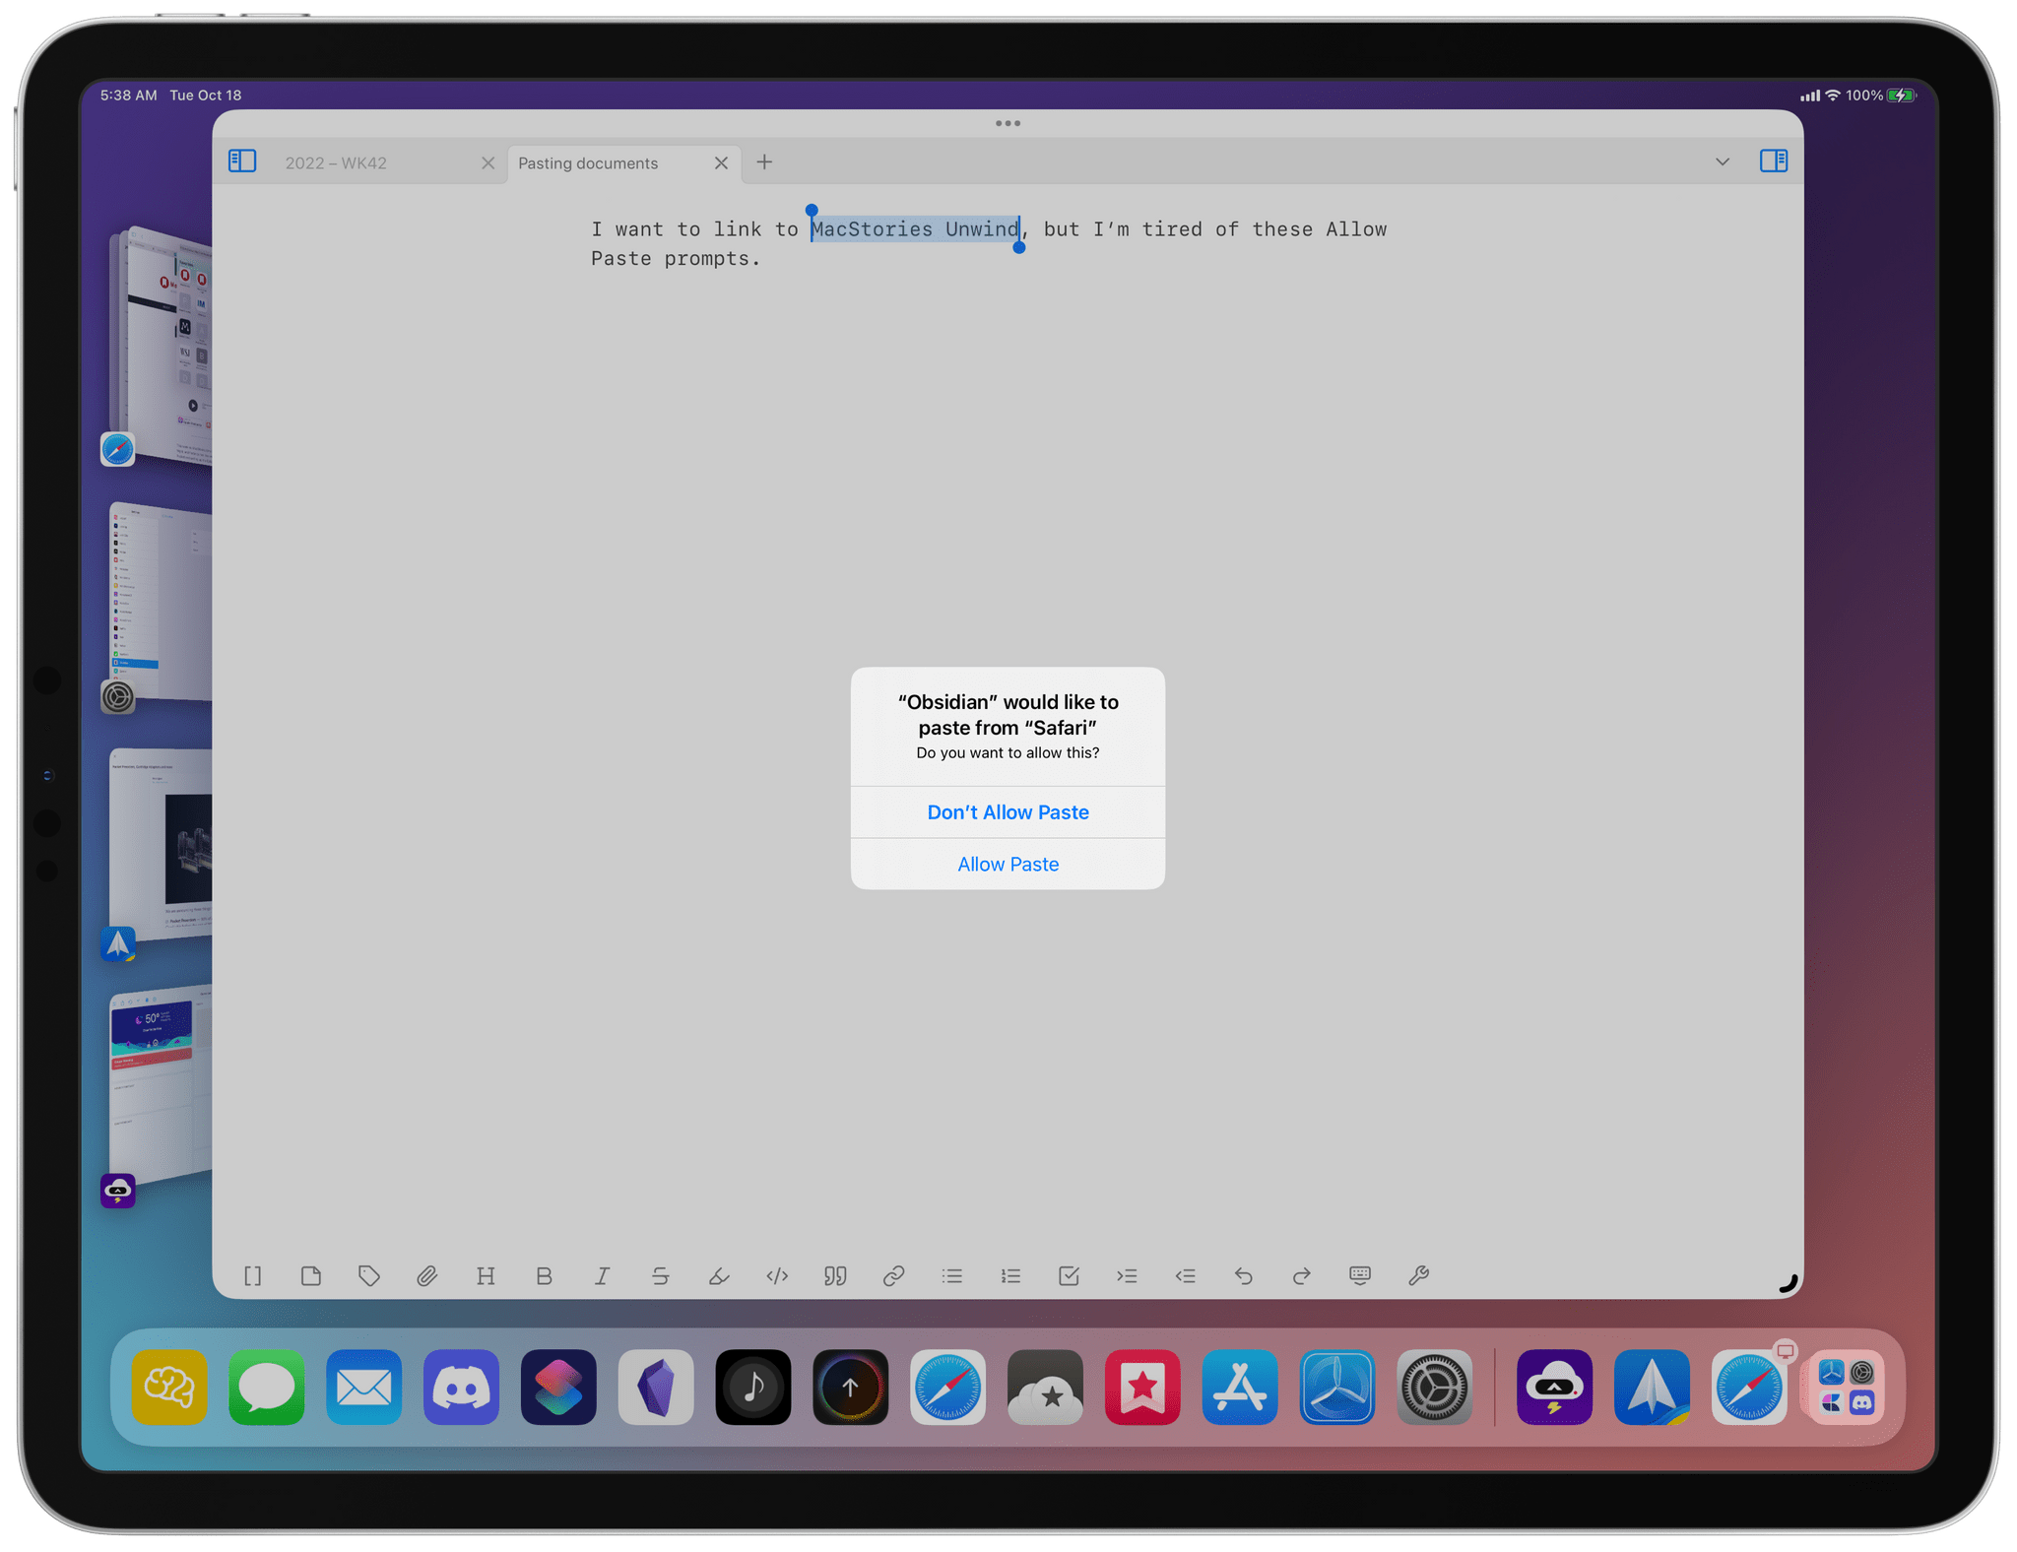This screenshot has height=1552, width=2017.
Task: Toggle italic formatting
Action: coord(602,1276)
